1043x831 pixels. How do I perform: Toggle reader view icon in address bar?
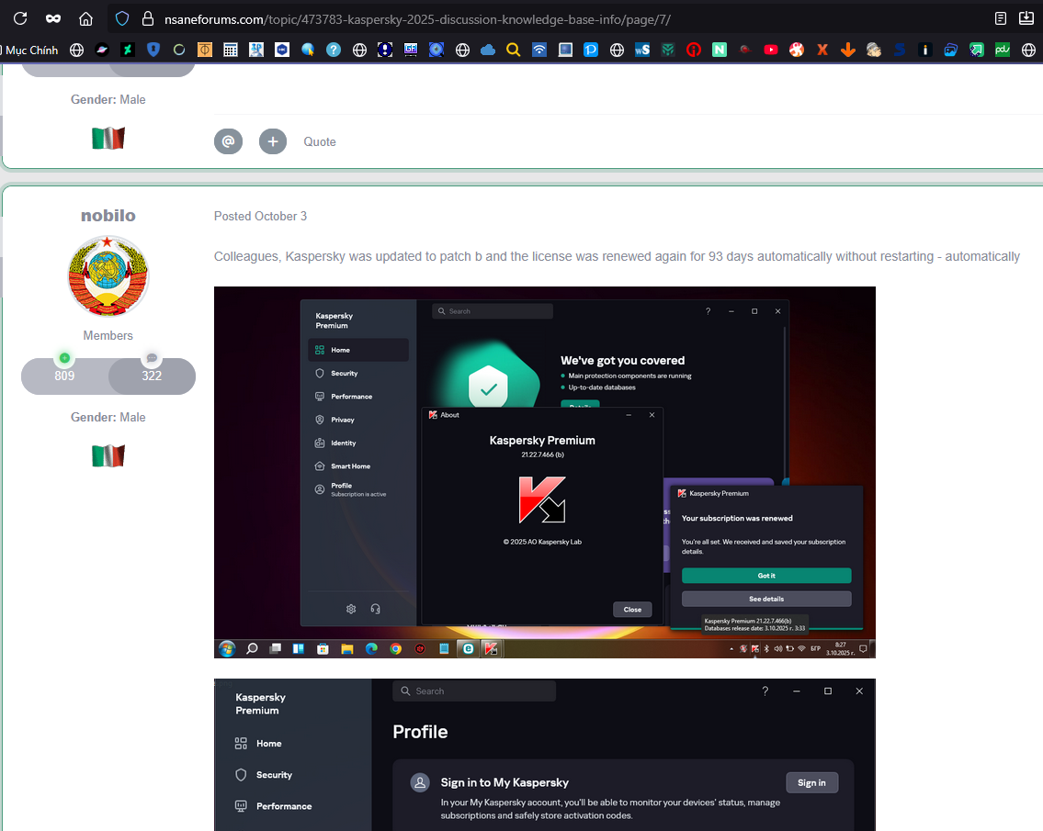1001,18
